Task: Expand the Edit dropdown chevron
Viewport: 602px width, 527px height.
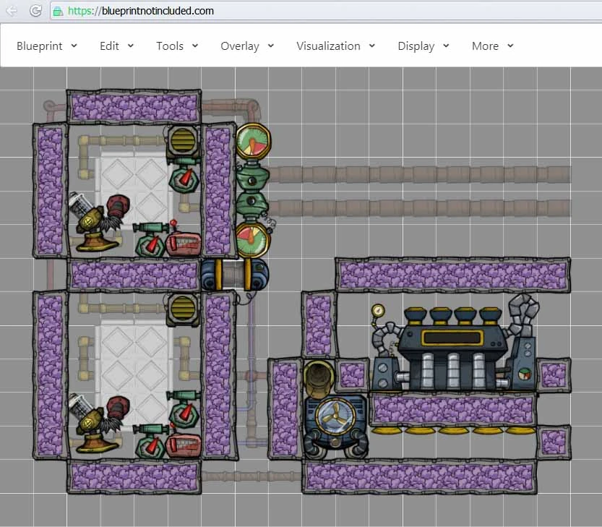Action: 131,46
